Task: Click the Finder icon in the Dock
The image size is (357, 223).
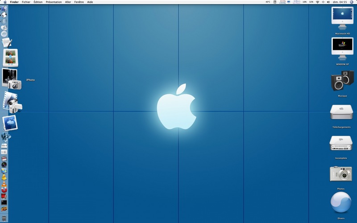Action: pyautogui.click(x=4, y=8)
